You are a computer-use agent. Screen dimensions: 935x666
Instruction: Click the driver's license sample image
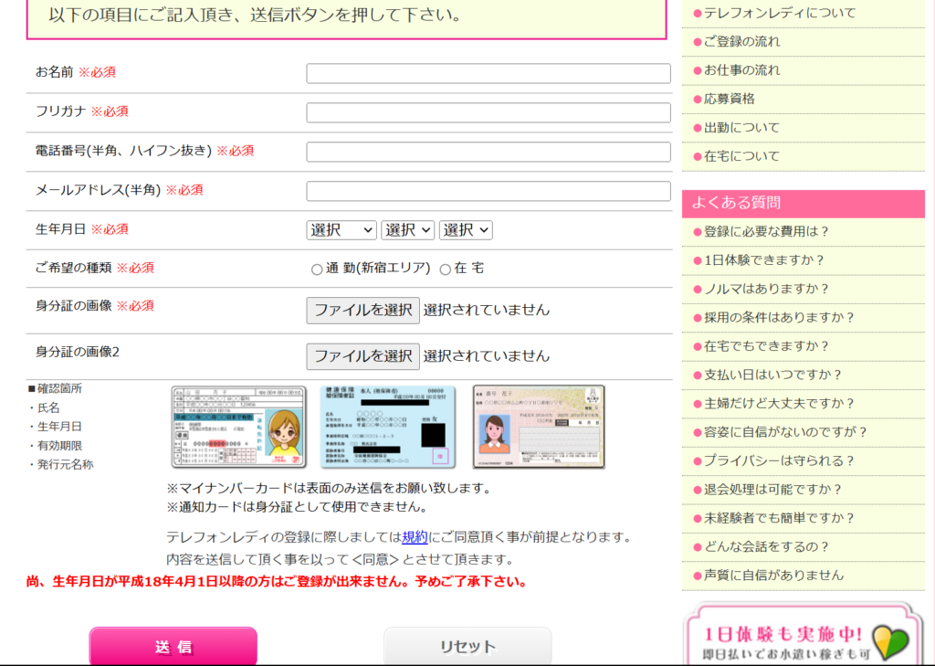point(239,427)
